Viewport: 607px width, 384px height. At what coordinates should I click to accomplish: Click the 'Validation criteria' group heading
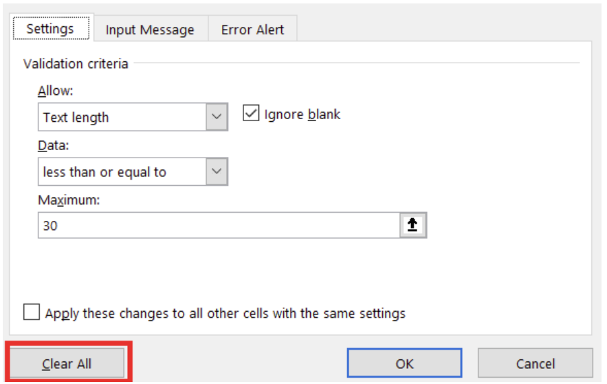pyautogui.click(x=76, y=64)
